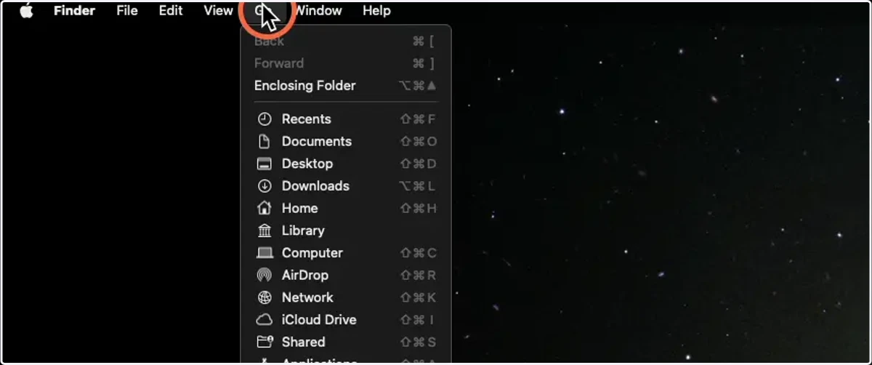Select the Recents menu entry
Screen dimensions: 872x365
point(345,119)
